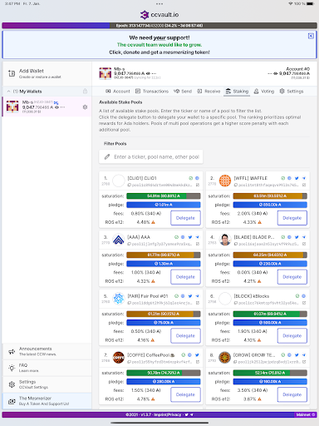Image resolution: width=319 pixels, height=426 pixels.
Task: Copy the CLIO1 pool ID
Action: (130, 185)
